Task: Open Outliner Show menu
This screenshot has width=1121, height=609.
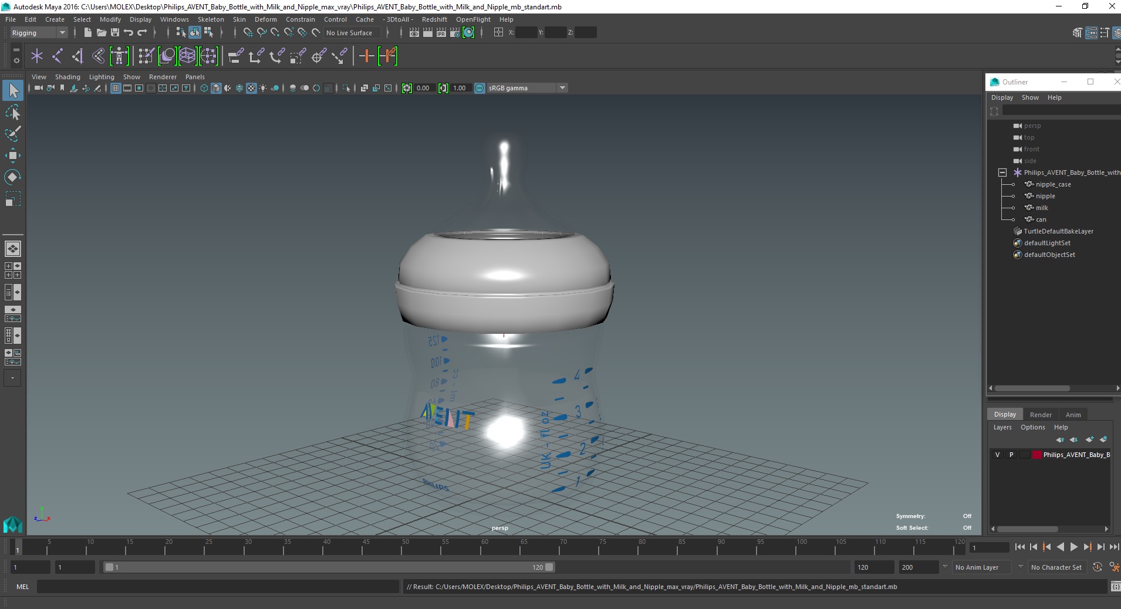Action: click(1030, 97)
